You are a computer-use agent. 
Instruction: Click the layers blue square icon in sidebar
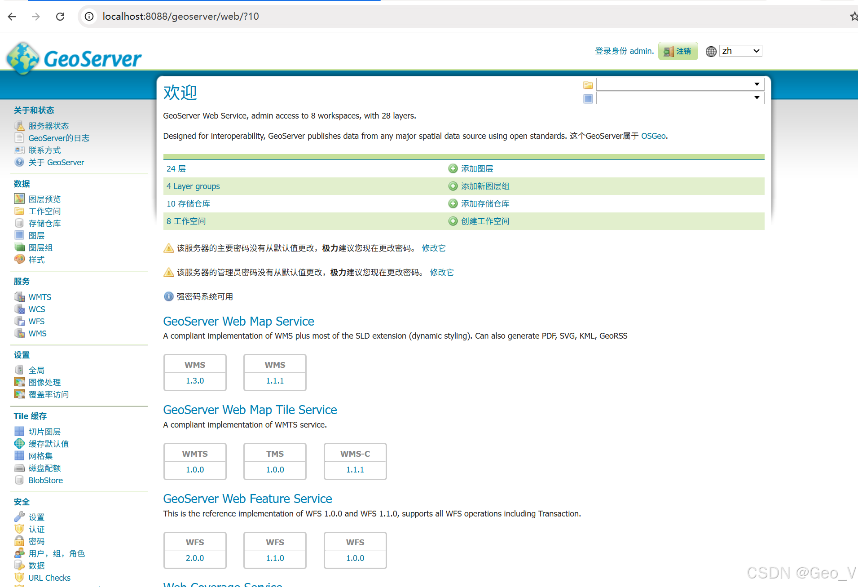click(x=19, y=235)
